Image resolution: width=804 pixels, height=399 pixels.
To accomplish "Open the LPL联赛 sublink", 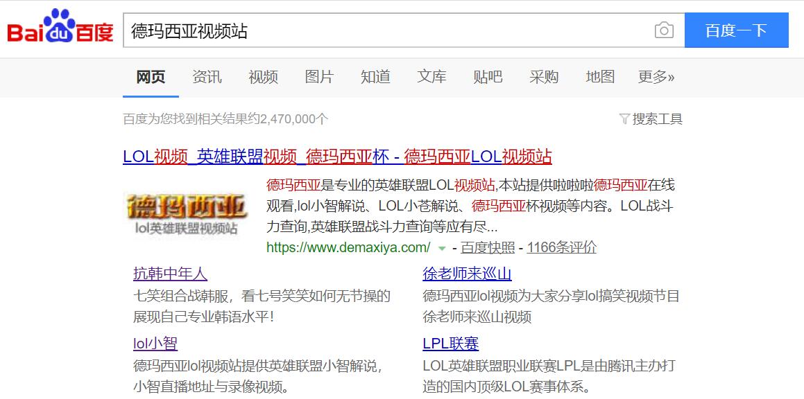I will [x=451, y=343].
